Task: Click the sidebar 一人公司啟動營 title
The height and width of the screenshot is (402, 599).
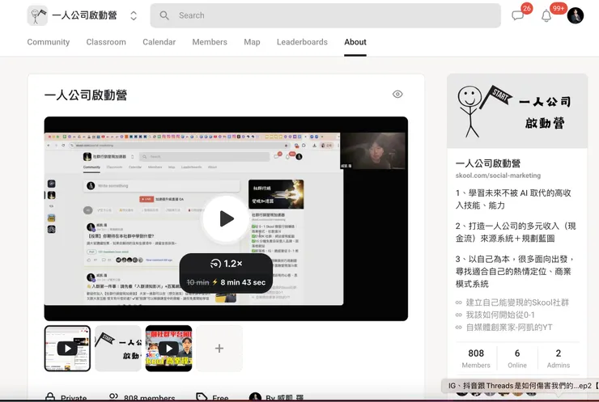Action: coord(488,163)
